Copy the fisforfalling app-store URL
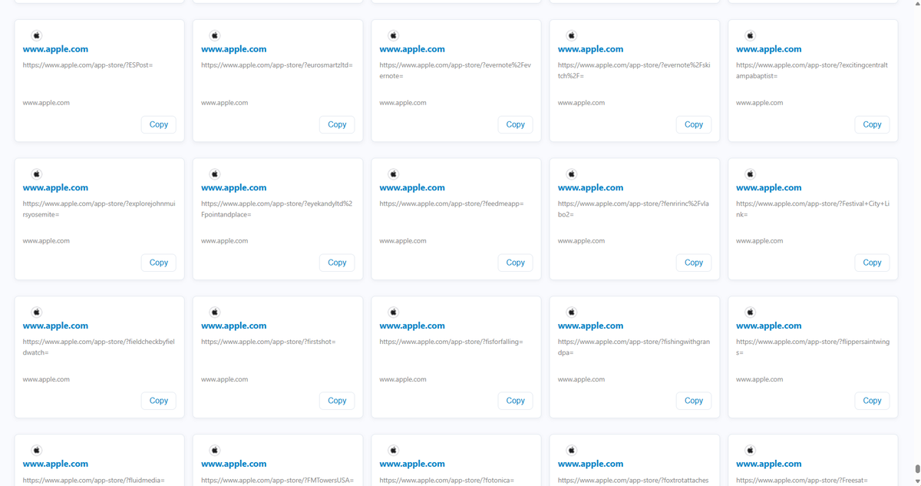The height and width of the screenshot is (486, 921). coord(515,401)
